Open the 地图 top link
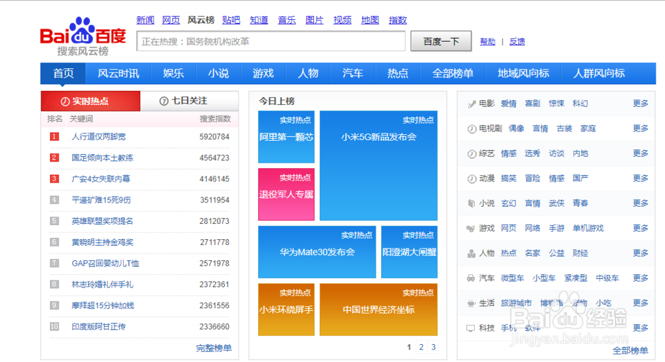The width and height of the screenshot is (665, 362). (x=370, y=20)
